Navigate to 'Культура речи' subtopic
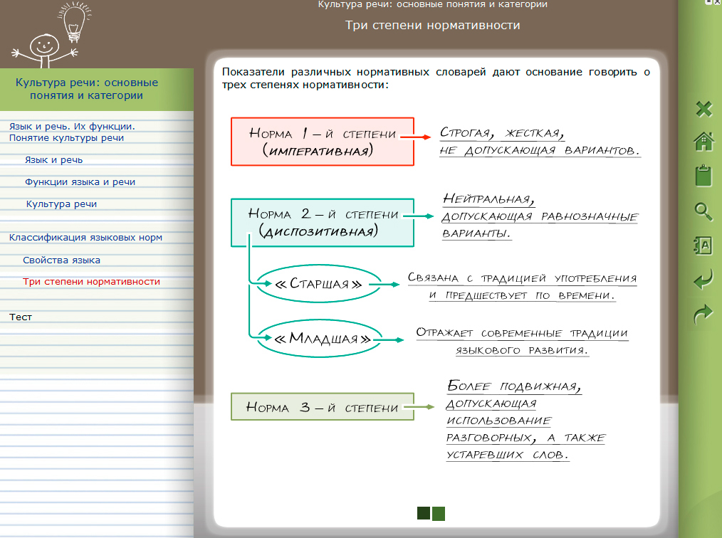 (61, 204)
